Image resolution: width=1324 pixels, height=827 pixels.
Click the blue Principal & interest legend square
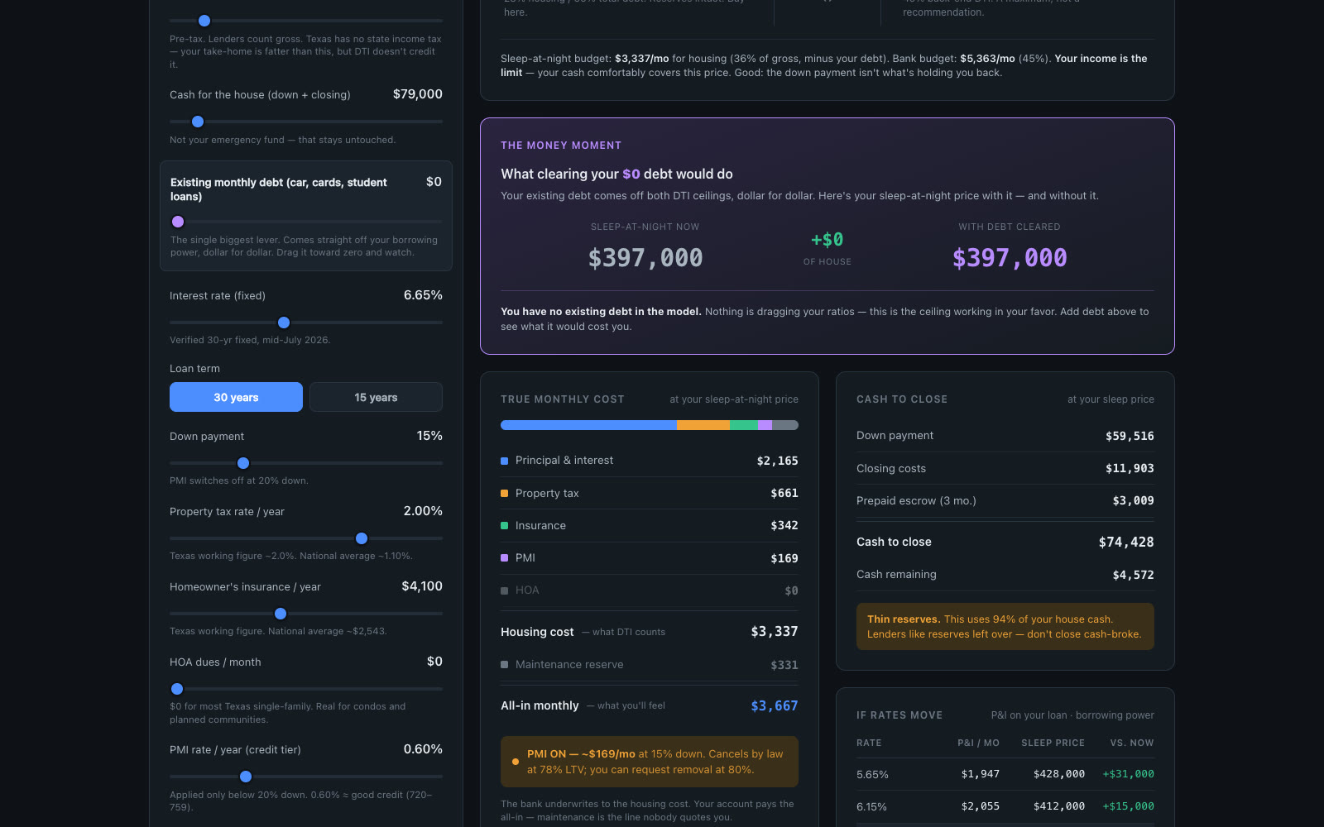[505, 461]
